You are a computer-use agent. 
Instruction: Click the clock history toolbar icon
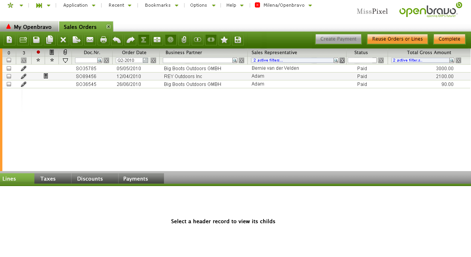pyautogui.click(x=170, y=39)
